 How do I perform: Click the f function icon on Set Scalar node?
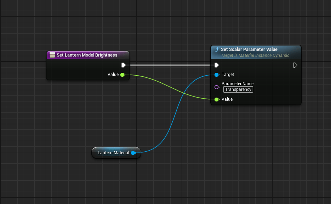[217, 50]
